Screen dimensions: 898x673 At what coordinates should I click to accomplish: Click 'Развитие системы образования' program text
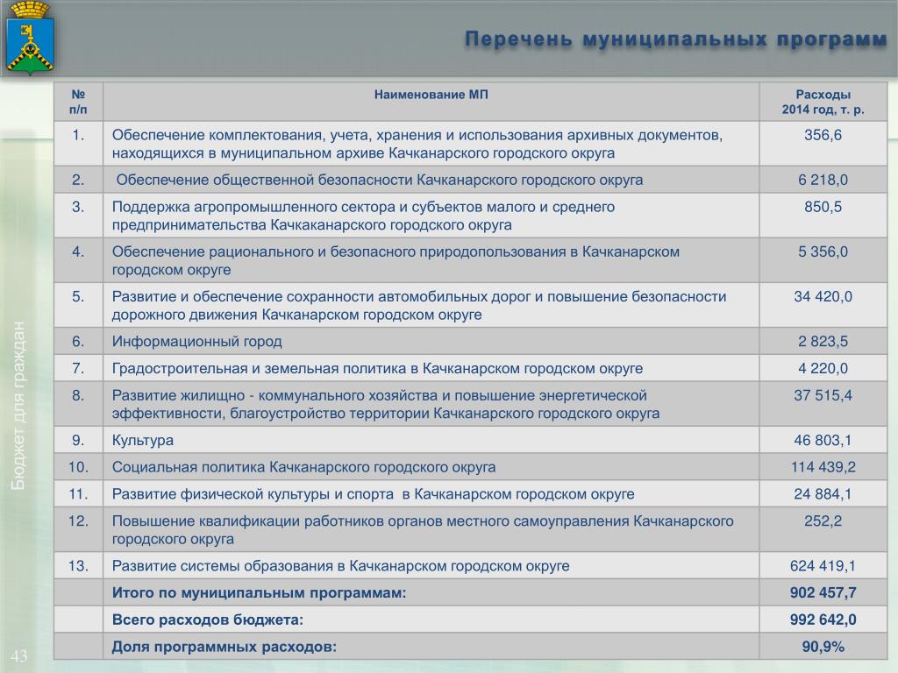click(341, 565)
